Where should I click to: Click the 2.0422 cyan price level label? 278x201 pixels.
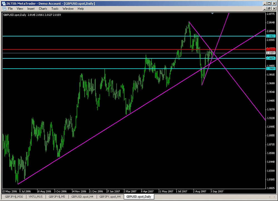271,36
